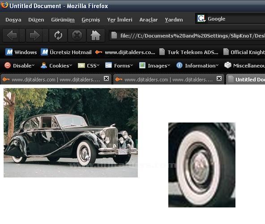Switch to the Untitled Document tab

pyautogui.click(x=246, y=79)
